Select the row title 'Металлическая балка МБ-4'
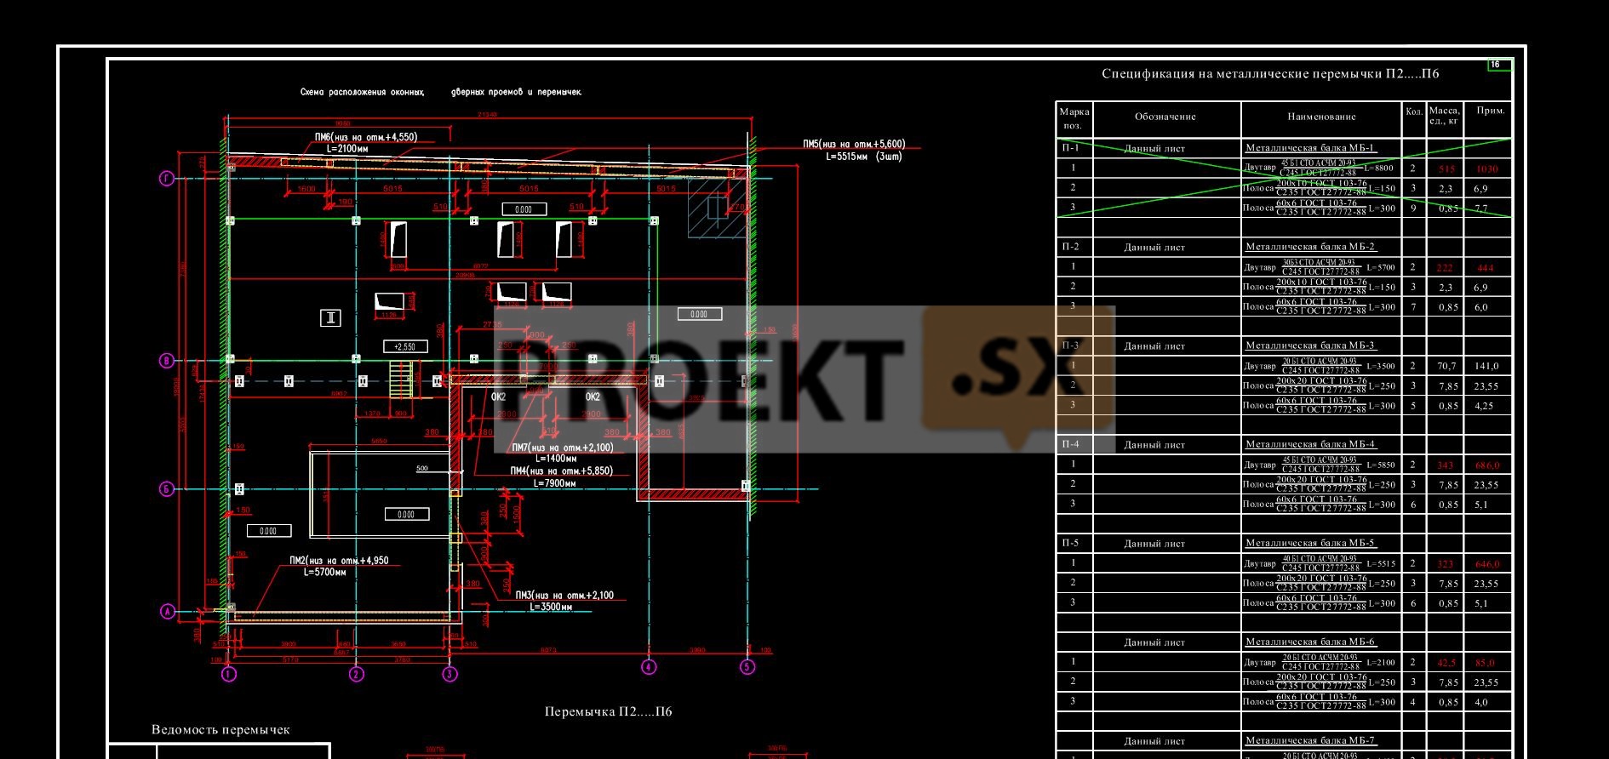 [1310, 444]
